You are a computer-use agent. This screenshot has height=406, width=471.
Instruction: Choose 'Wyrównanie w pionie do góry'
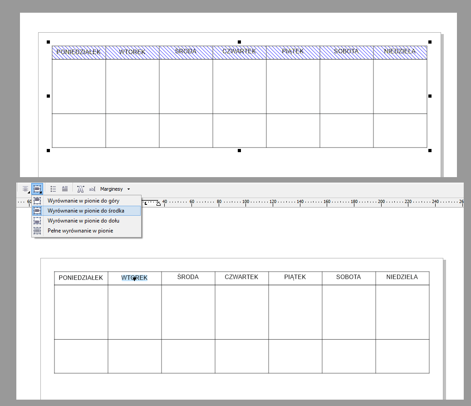tap(83, 201)
